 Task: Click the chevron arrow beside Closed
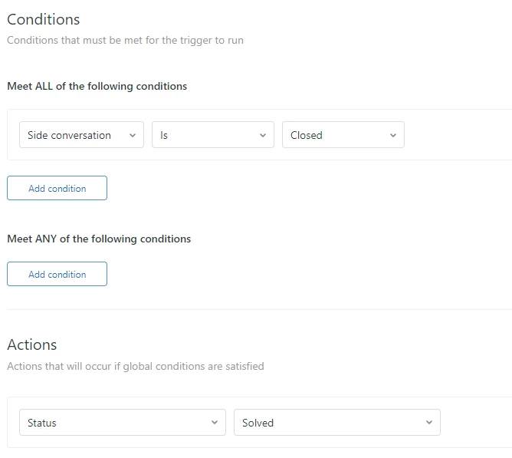pyautogui.click(x=392, y=135)
